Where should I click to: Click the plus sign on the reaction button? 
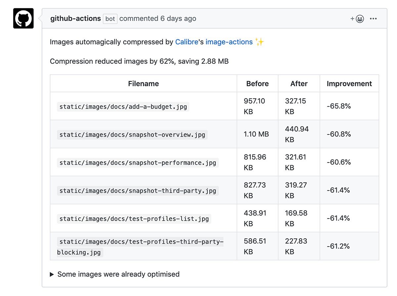(x=353, y=19)
